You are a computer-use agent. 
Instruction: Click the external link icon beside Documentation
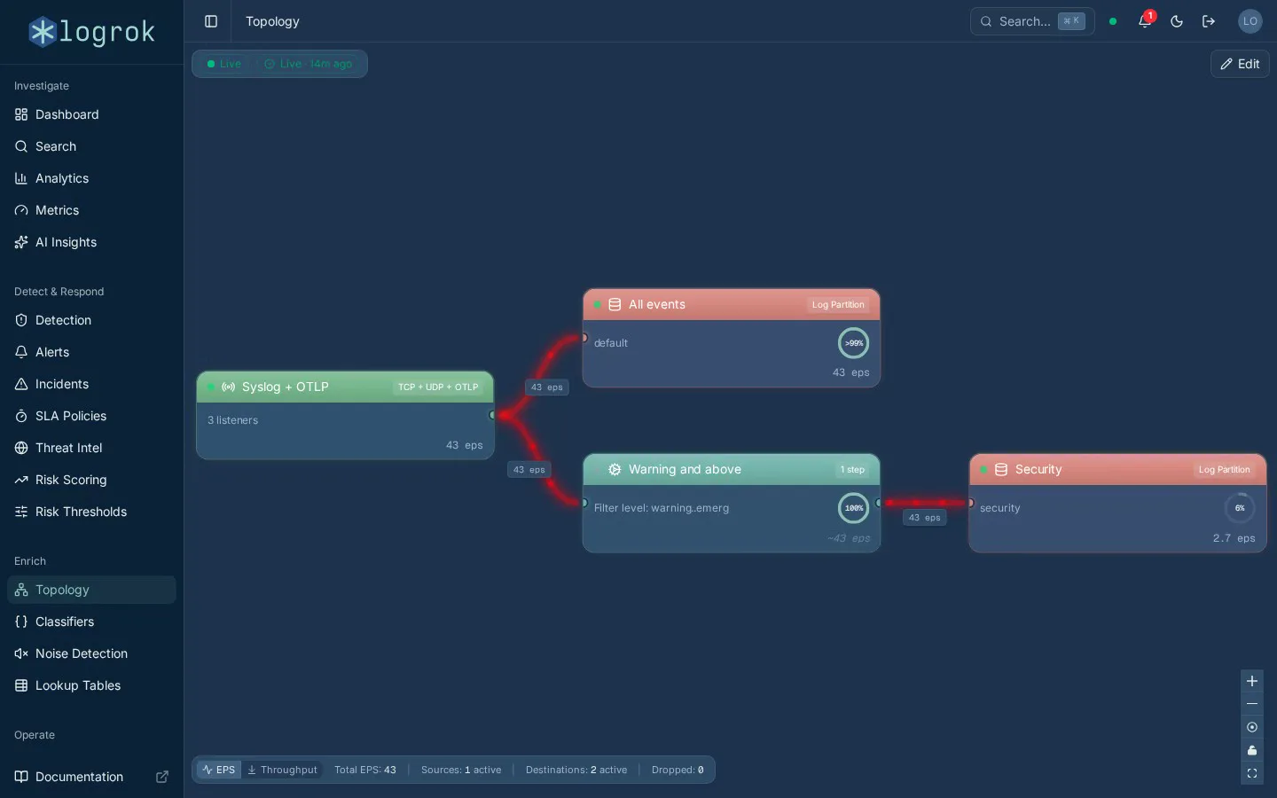coord(162,777)
